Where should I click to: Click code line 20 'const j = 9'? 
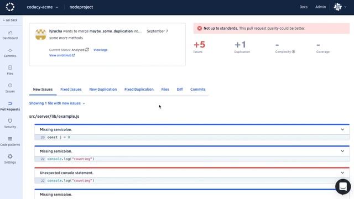click(x=192, y=137)
